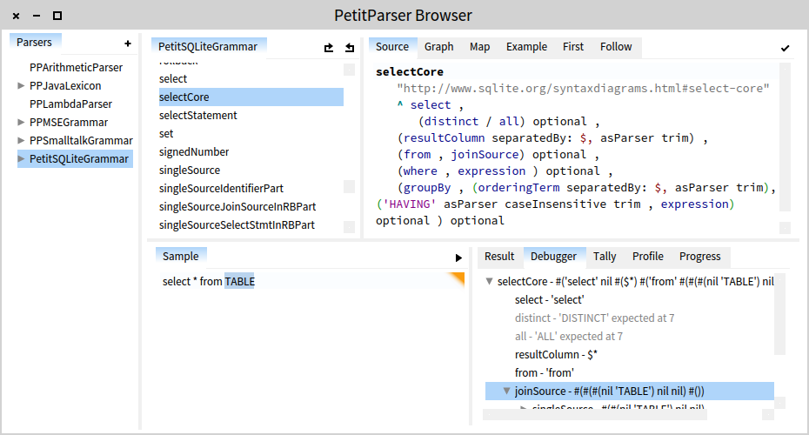
Task: Switch to the Graph tab
Action: (x=439, y=46)
